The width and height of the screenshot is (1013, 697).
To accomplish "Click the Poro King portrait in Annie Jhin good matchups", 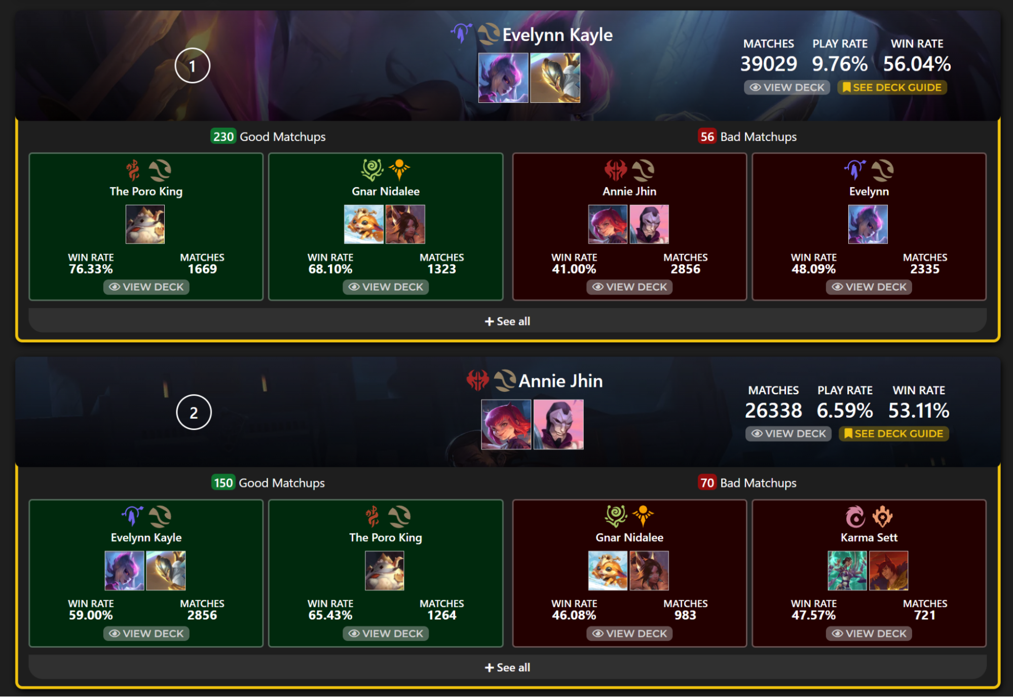I will [385, 571].
